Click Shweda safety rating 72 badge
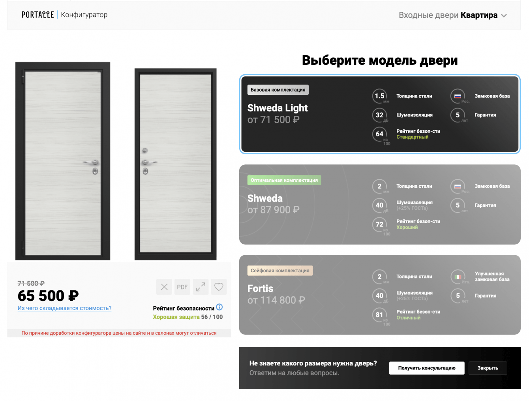 click(x=379, y=224)
